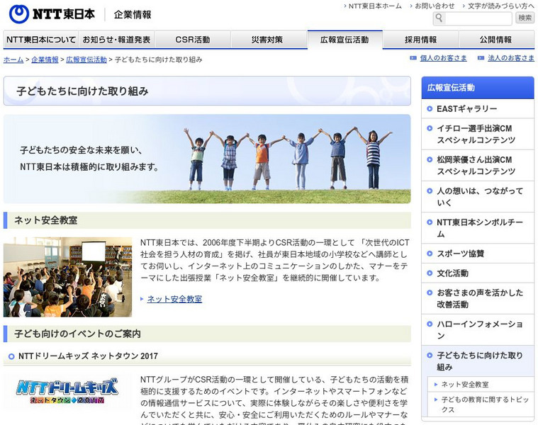The width and height of the screenshot is (538, 425).
Task: Select 子どもたちに向けた取り組み sidebar item
Action: point(478,361)
